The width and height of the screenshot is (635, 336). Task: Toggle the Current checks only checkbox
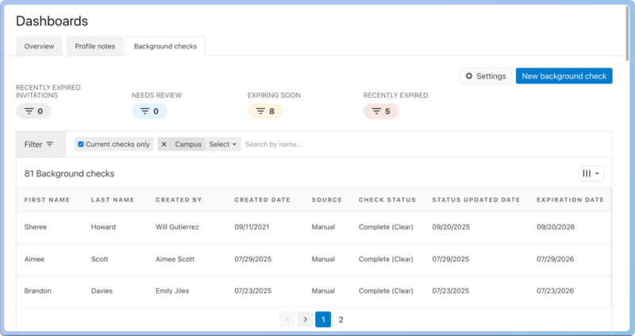tap(81, 145)
